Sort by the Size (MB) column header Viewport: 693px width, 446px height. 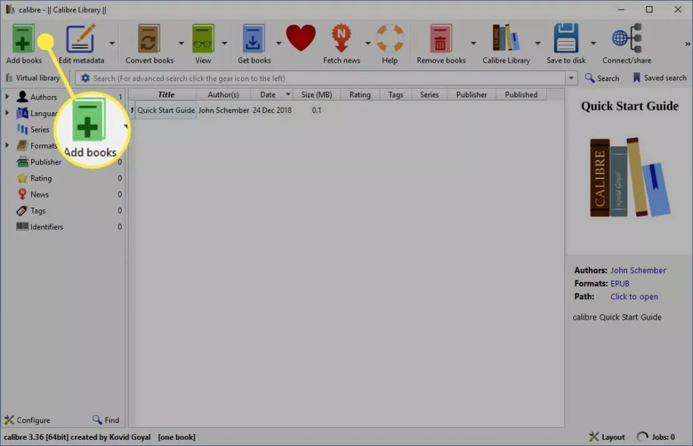(x=317, y=95)
